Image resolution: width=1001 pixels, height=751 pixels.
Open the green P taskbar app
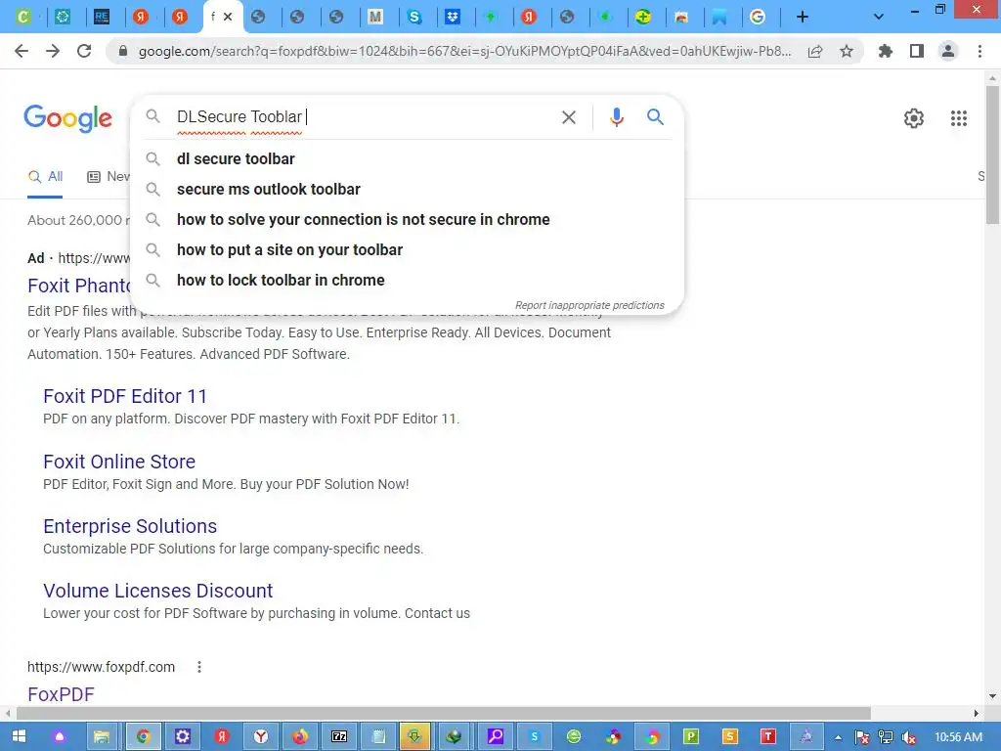pyautogui.click(x=691, y=736)
